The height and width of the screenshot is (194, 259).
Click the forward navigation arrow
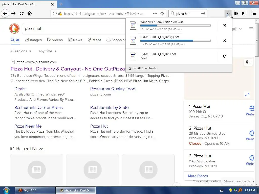point(13,14)
